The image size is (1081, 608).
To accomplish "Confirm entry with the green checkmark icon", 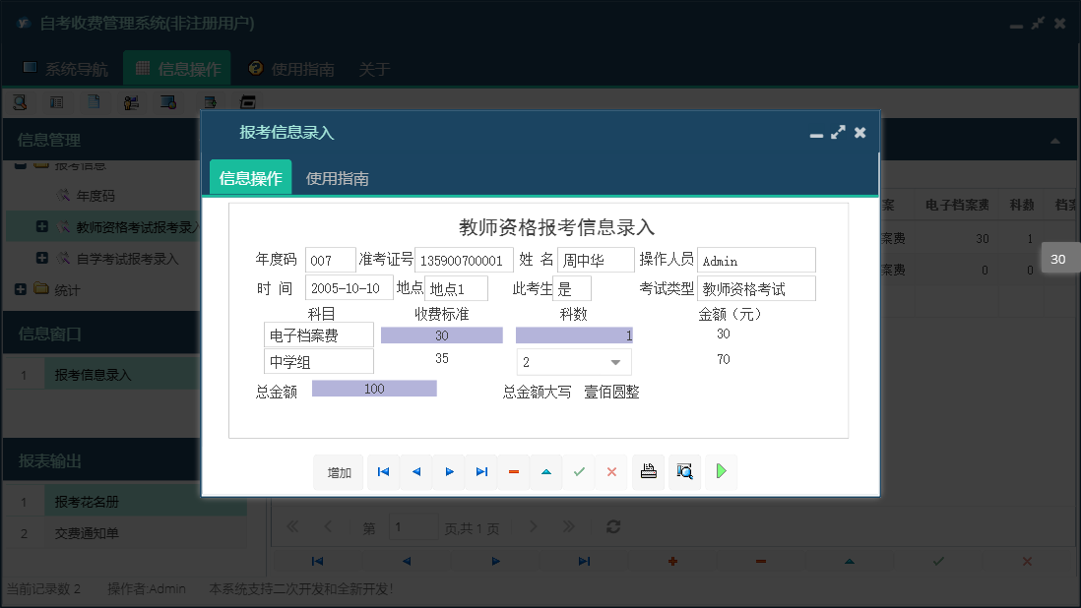I will tap(579, 471).
